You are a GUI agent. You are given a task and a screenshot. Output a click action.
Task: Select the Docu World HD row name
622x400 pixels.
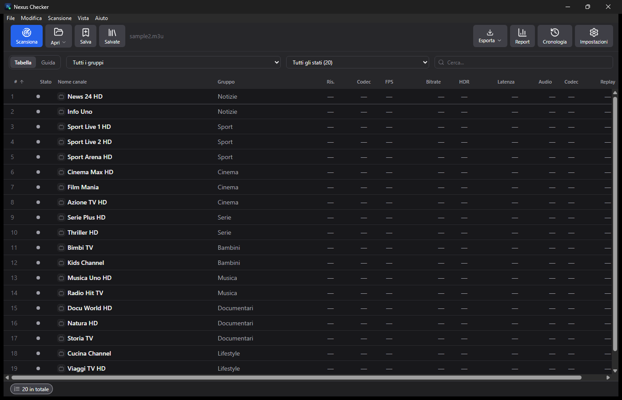[x=90, y=308]
